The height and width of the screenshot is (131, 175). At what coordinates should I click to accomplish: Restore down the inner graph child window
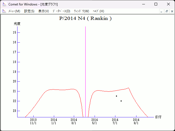point(167,11)
